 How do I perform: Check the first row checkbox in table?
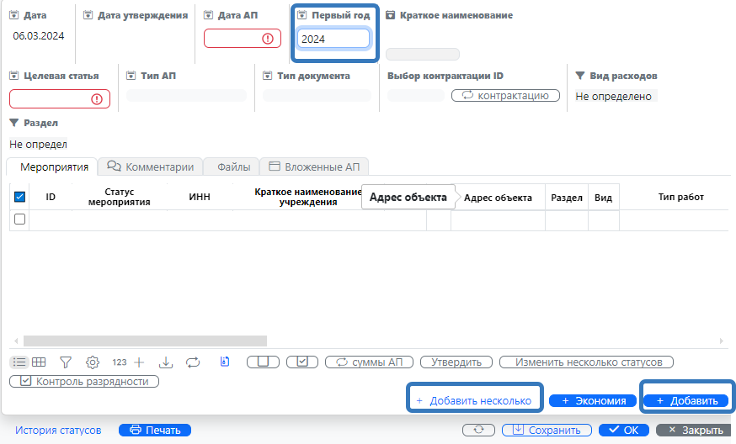click(x=20, y=219)
